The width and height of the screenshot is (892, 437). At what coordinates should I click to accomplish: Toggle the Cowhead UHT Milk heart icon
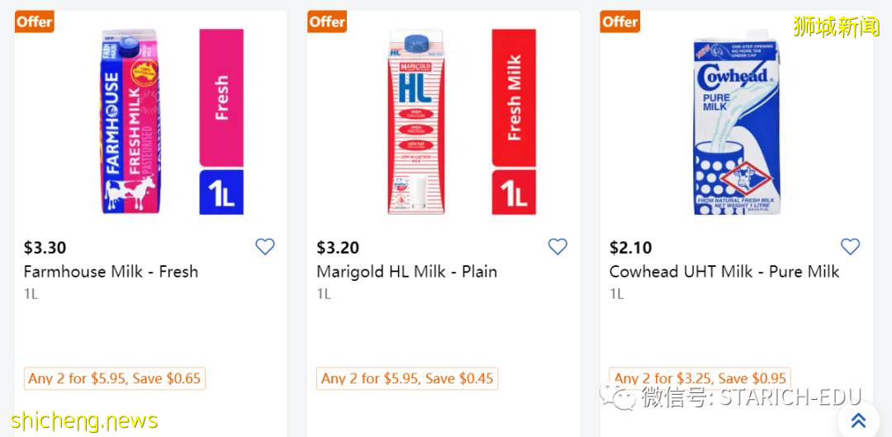(850, 246)
